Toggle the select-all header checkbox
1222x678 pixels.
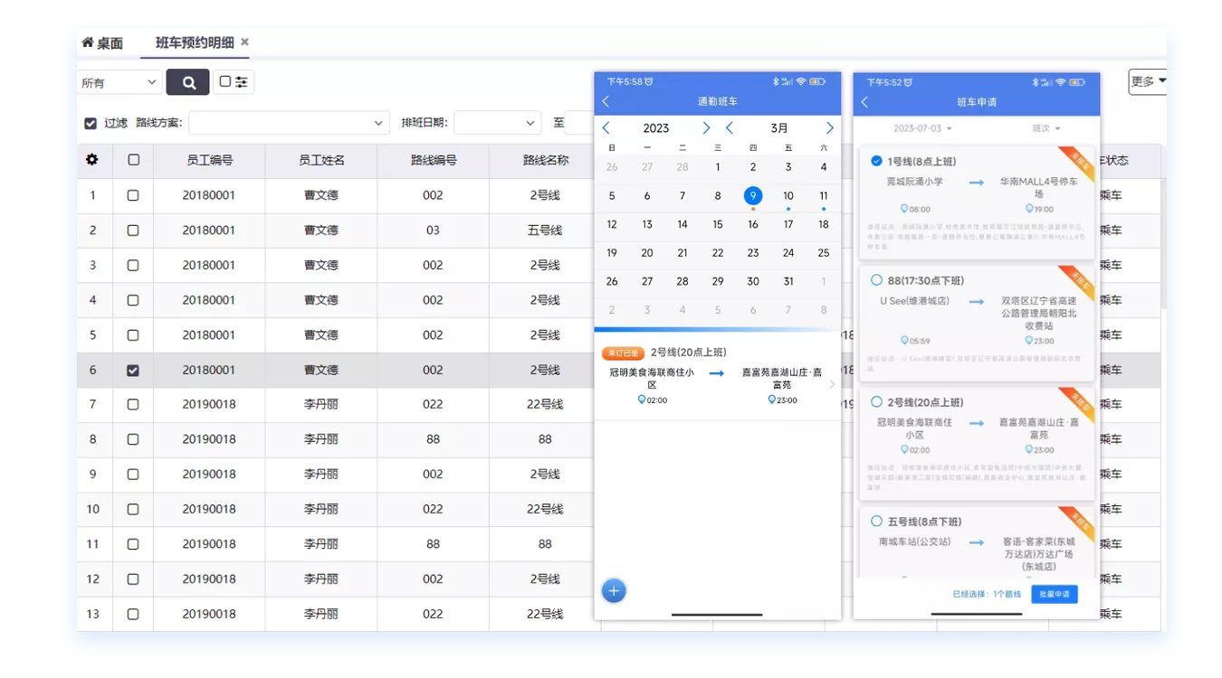point(134,160)
